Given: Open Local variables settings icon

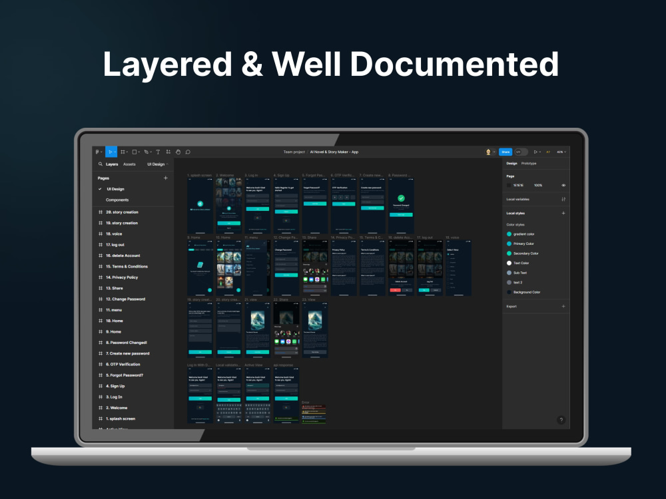Looking at the screenshot, I should pyautogui.click(x=563, y=199).
